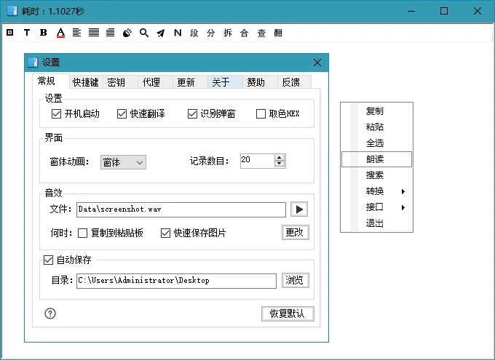Click the 合 merge toolbar icon
Viewport: 495px width, 360px height.
click(x=245, y=33)
